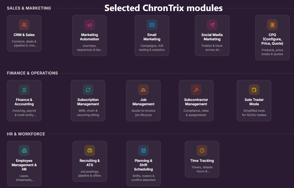
Task: Click the 'Invoicing, payroll & multi-entity...' text
Action: point(24,113)
